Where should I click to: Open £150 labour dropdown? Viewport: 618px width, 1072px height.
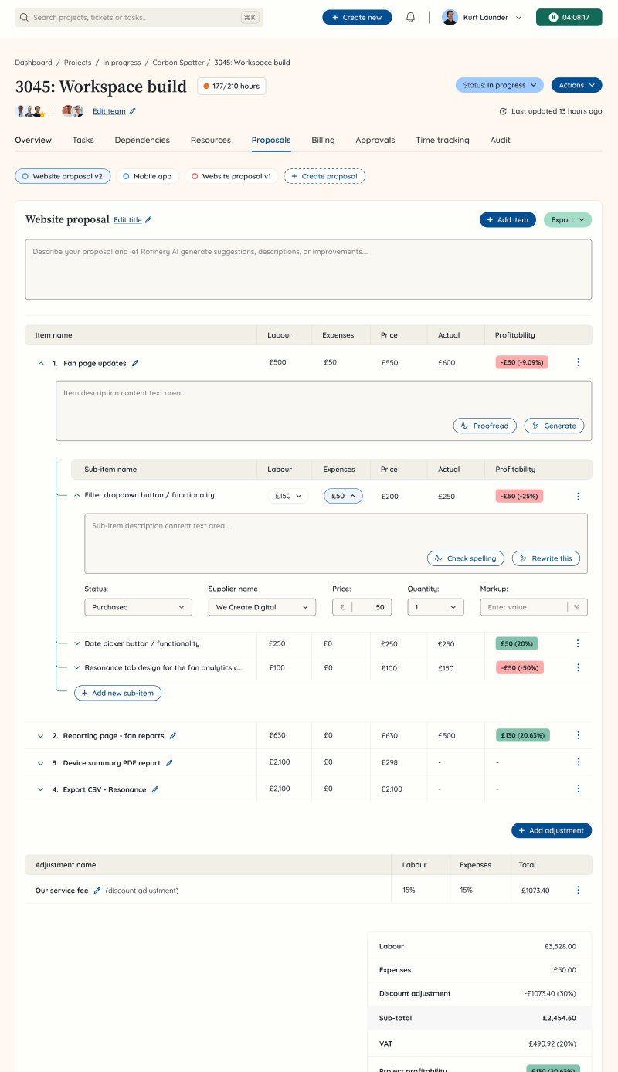coord(288,496)
